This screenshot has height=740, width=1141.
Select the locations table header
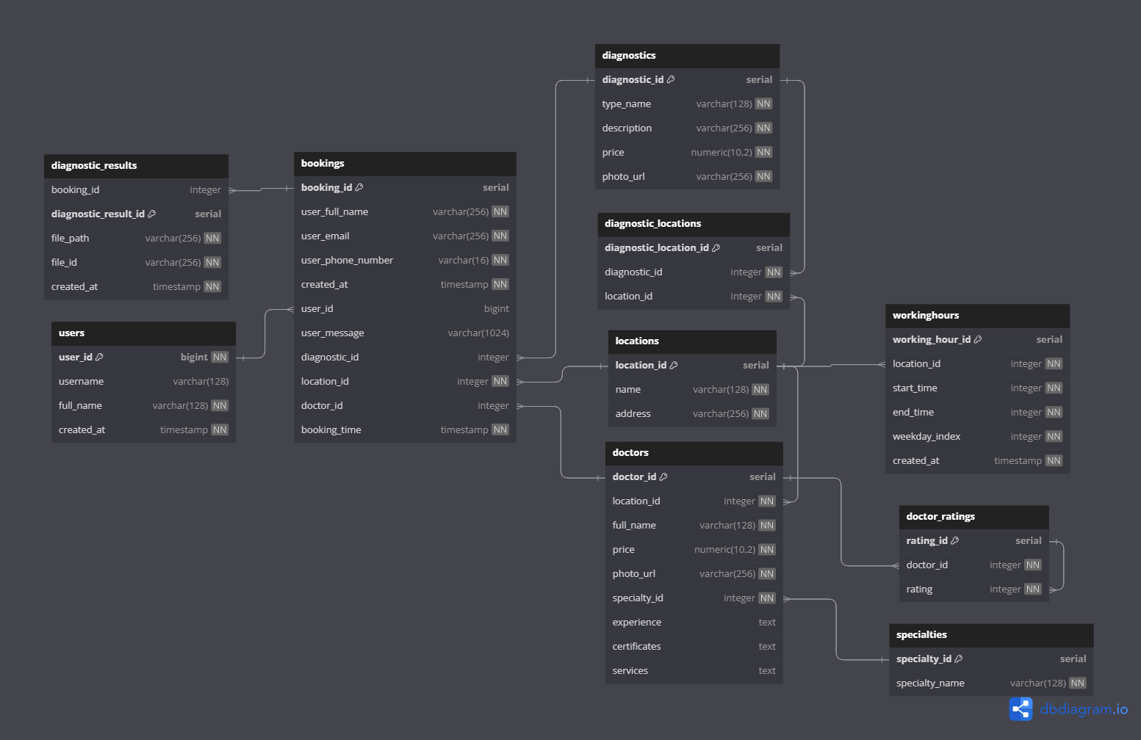click(692, 341)
